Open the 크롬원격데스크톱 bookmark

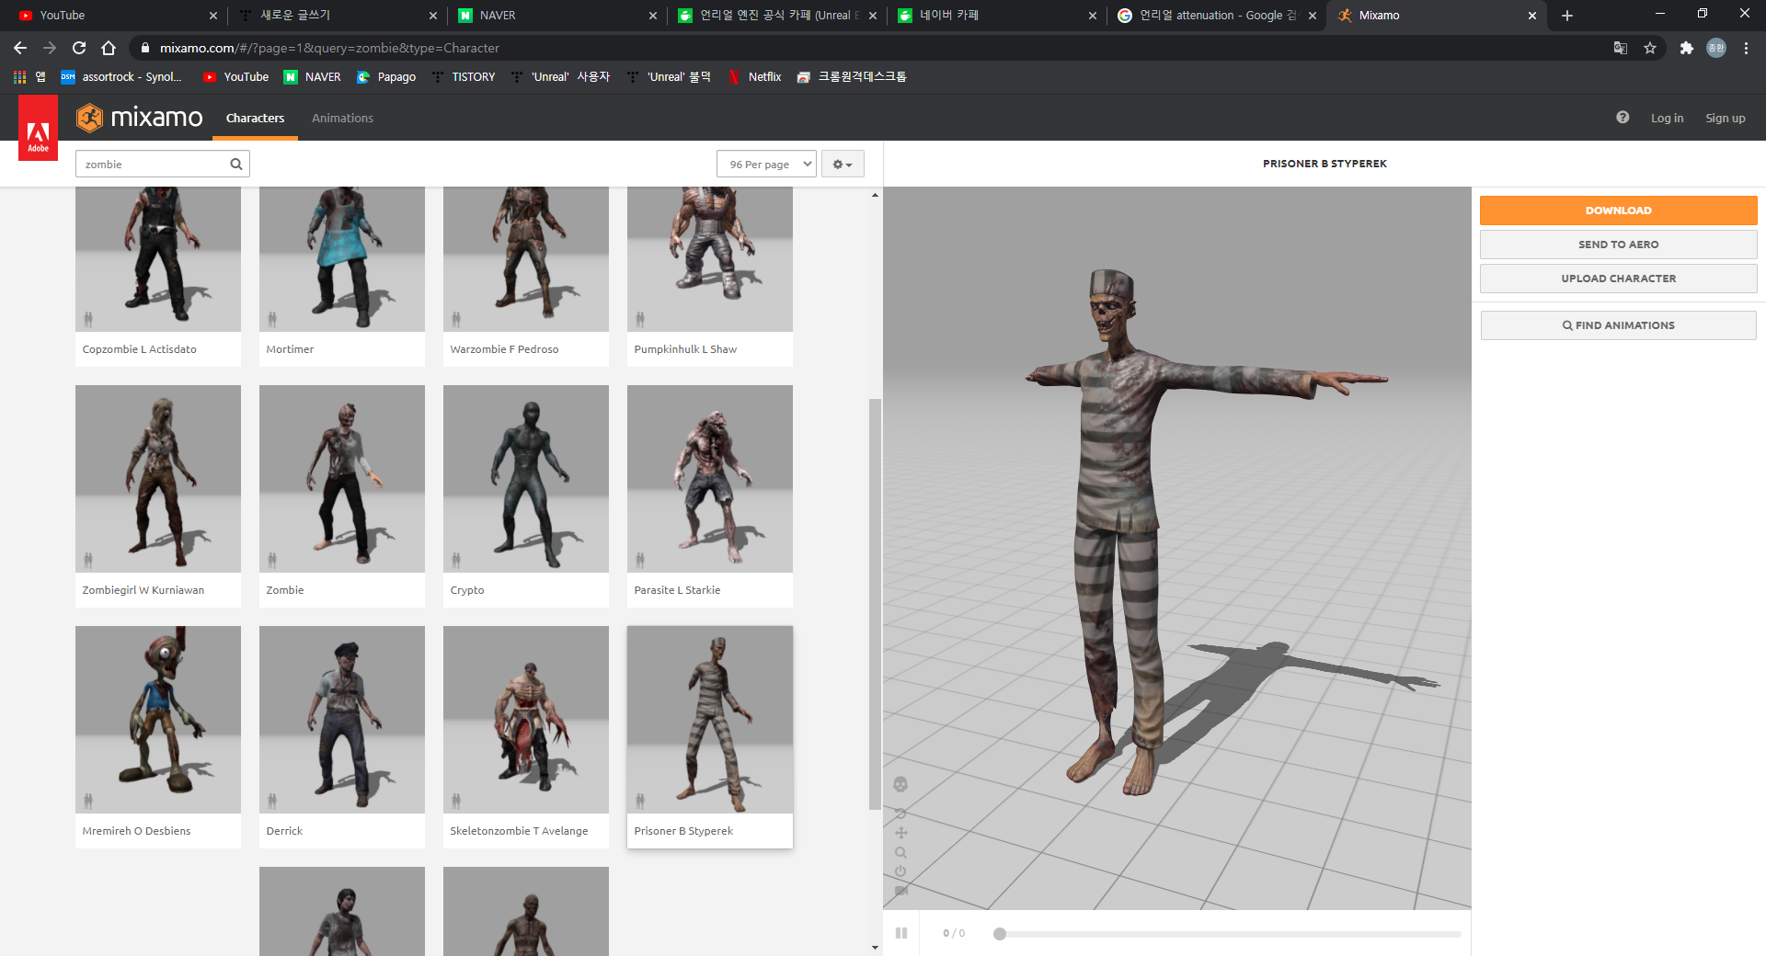(852, 77)
